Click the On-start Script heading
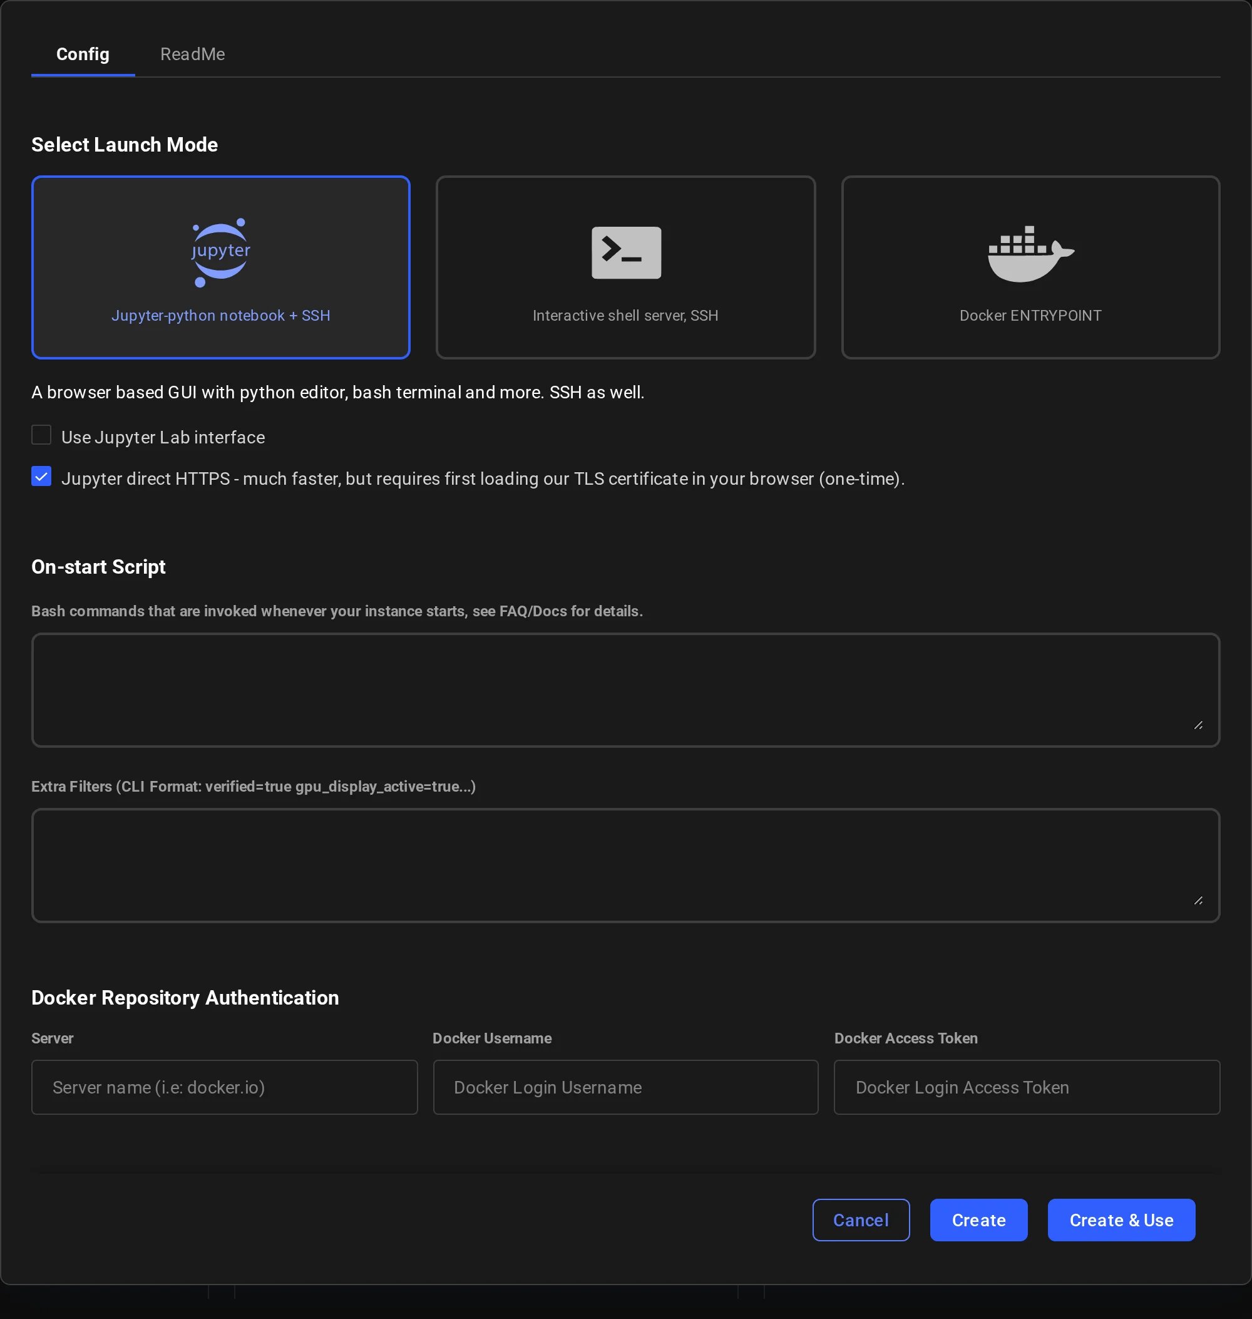 pyautogui.click(x=99, y=567)
